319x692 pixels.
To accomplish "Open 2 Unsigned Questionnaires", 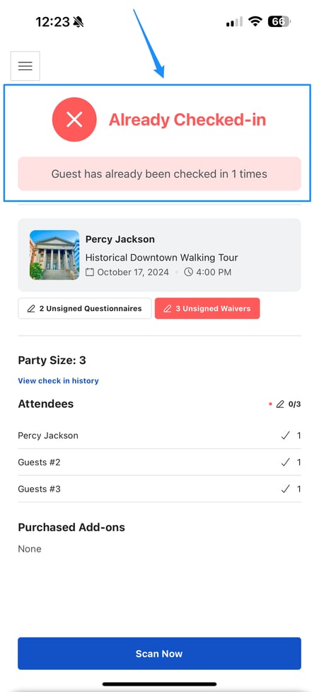I will [85, 309].
